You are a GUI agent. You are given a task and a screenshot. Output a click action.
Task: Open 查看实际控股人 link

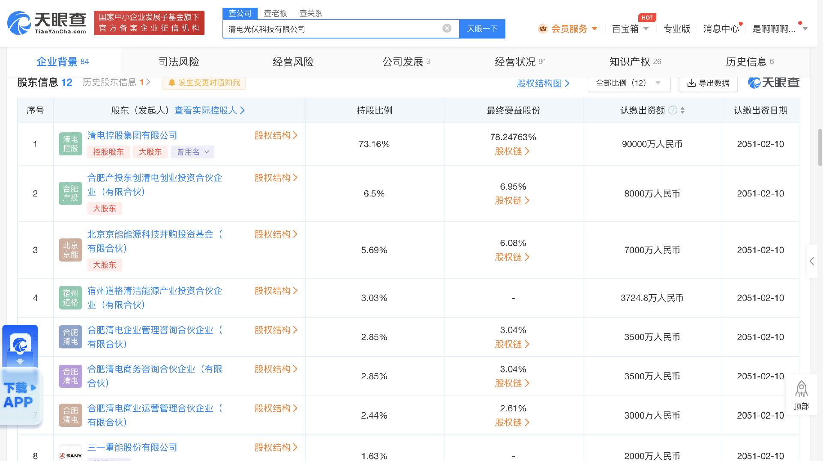pos(210,110)
